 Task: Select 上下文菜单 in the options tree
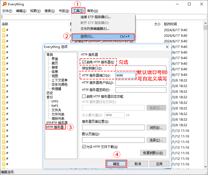click(59, 80)
